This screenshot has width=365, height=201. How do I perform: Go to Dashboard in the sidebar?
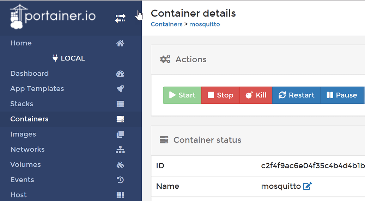[30, 74]
